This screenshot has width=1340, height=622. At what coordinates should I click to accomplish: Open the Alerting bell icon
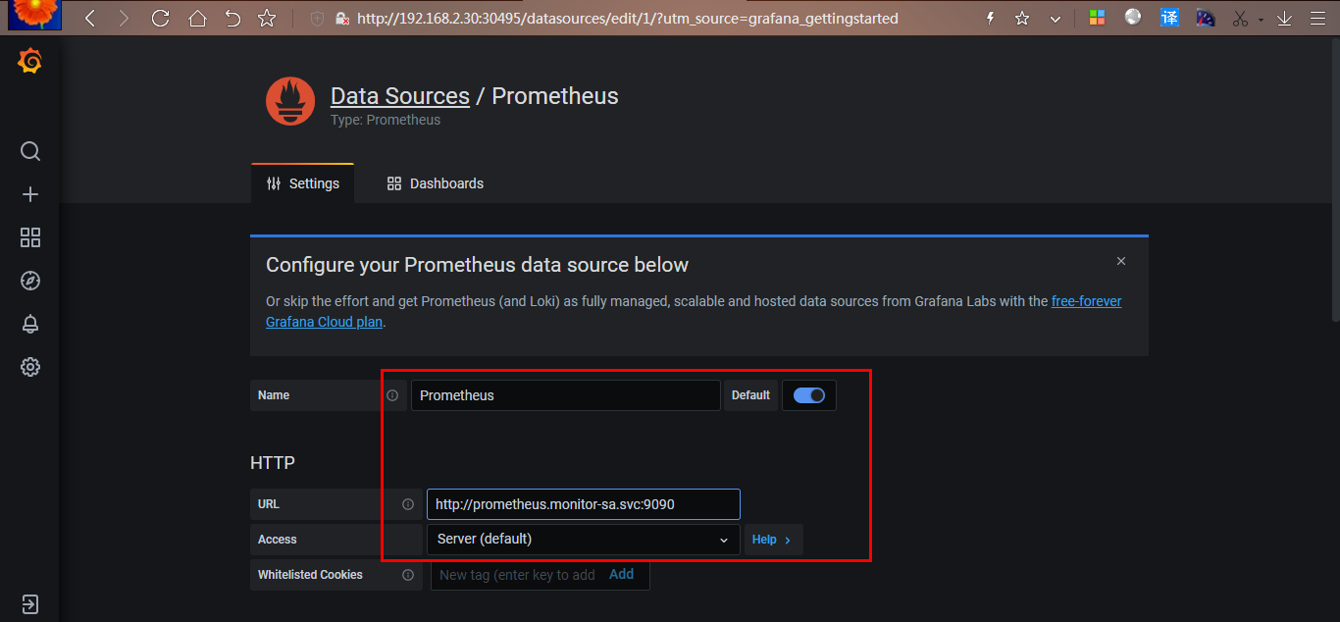pos(30,324)
